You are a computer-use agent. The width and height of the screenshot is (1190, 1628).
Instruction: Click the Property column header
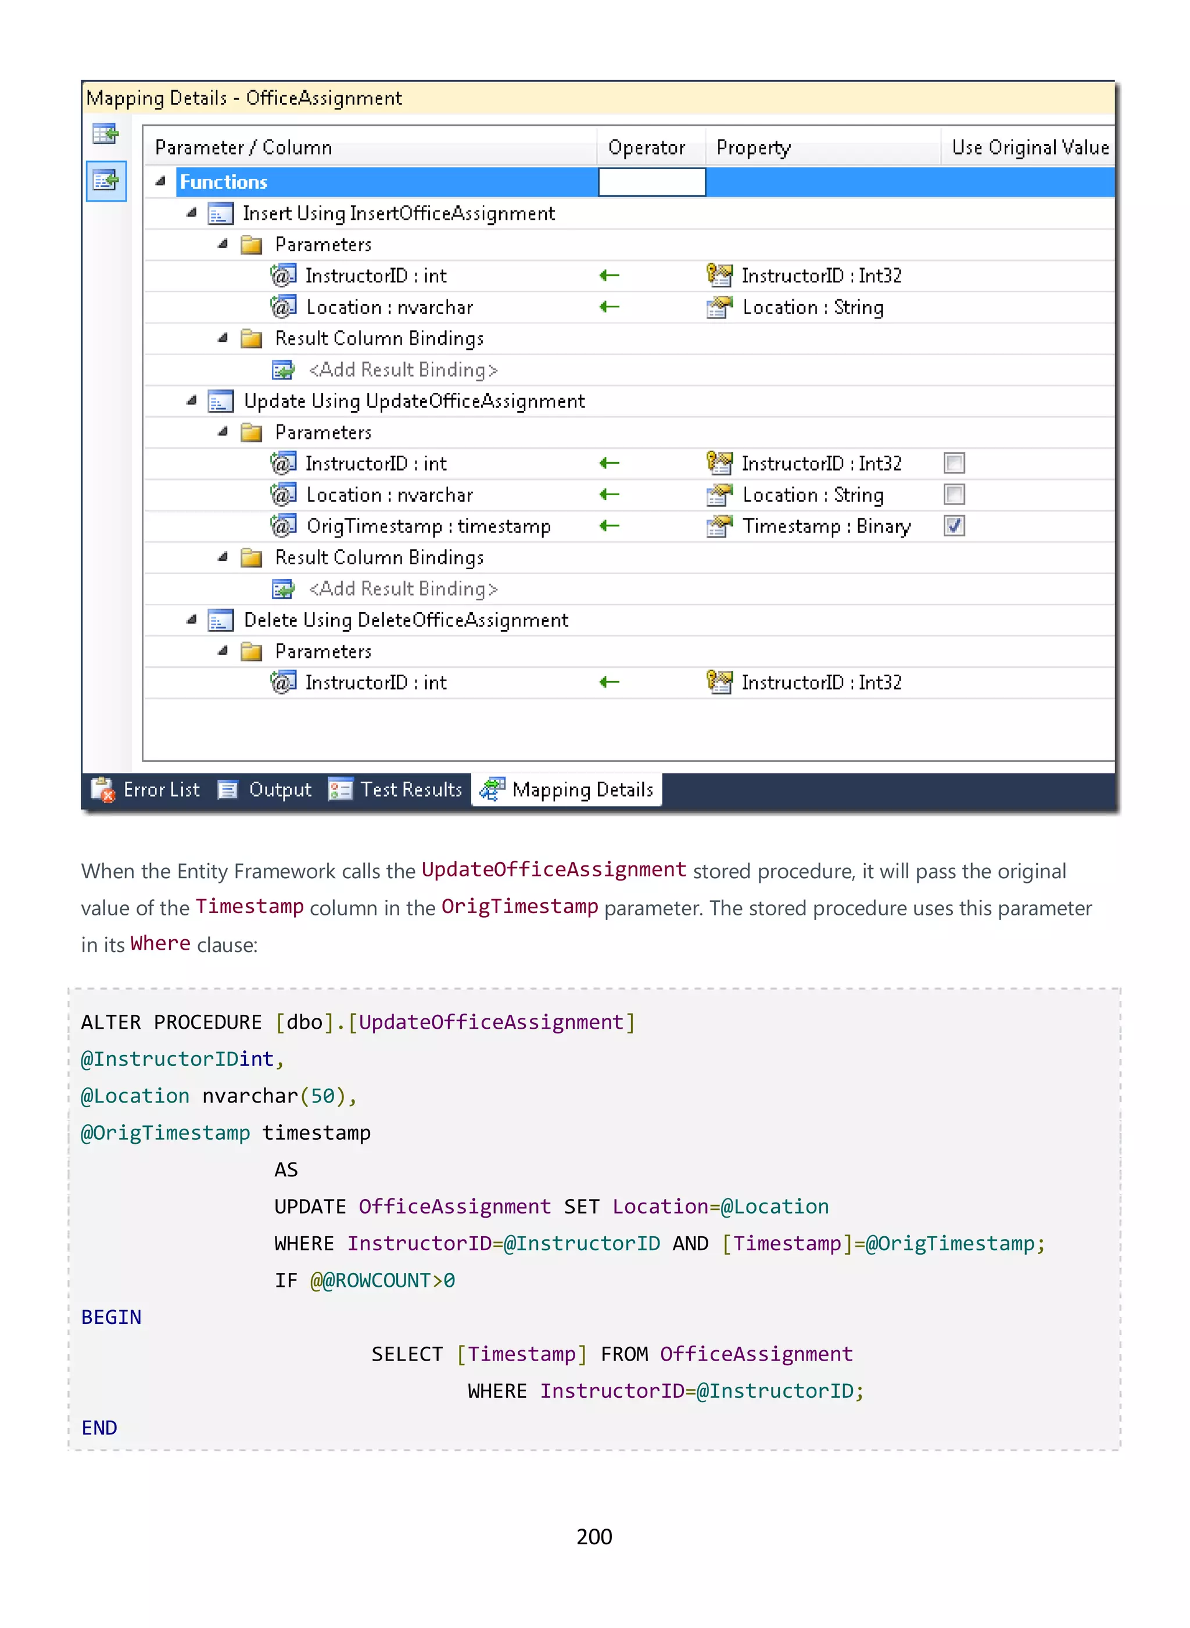click(x=823, y=148)
